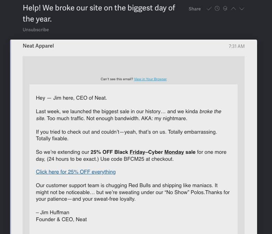Mark the email done with the checkmark icon
The height and width of the screenshot is (234, 272).
tap(209, 9)
